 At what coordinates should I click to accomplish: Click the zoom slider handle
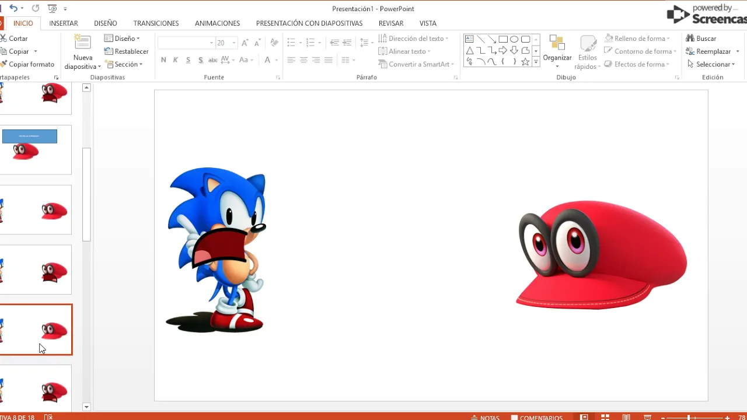click(x=689, y=418)
